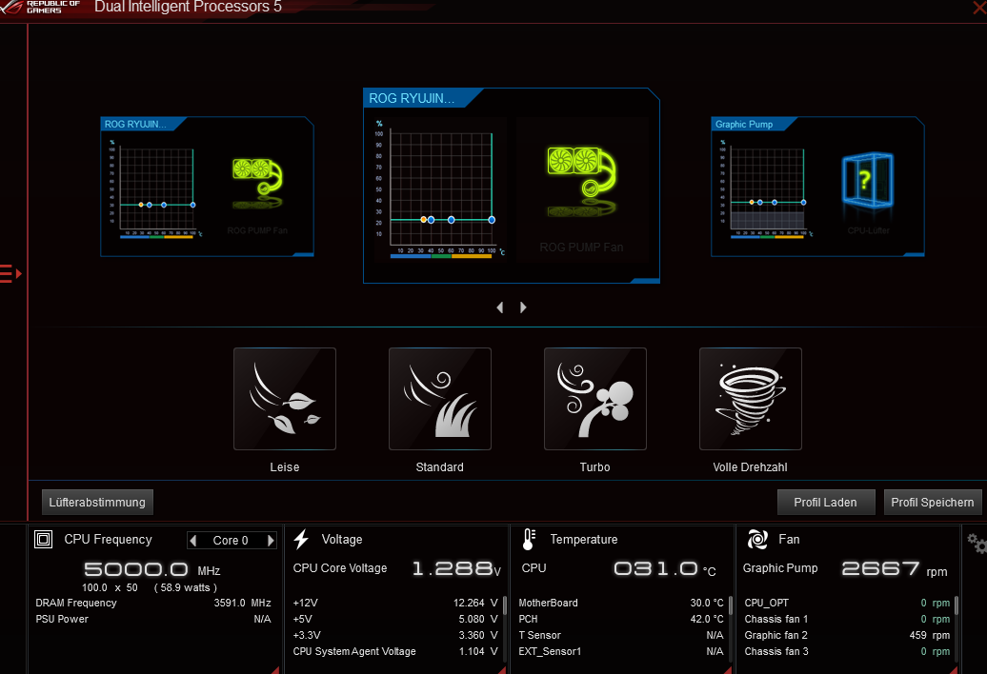
Task: Click the +3.3V voltage row
Action: click(395, 635)
